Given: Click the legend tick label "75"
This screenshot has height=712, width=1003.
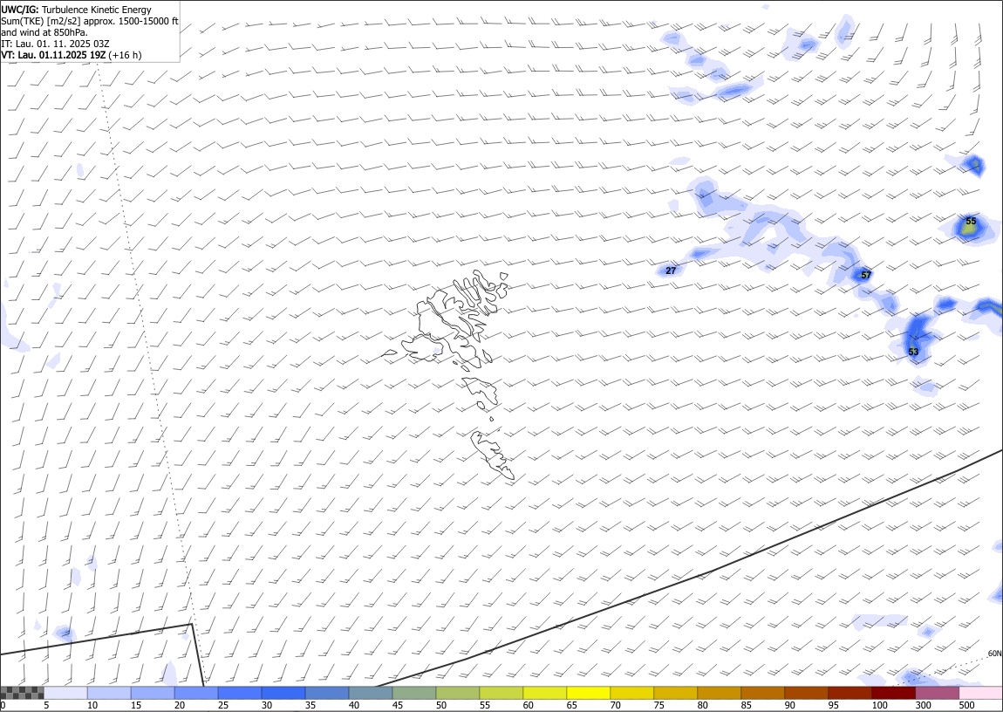Looking at the screenshot, I should (658, 706).
